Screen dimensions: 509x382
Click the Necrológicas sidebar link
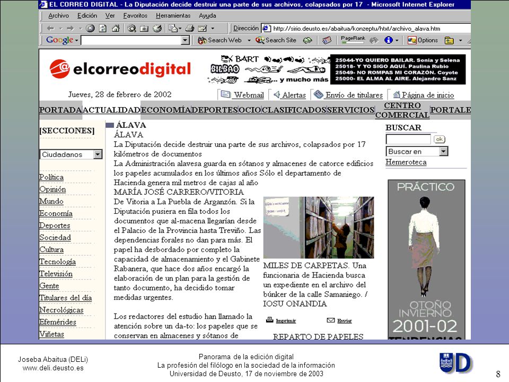pyautogui.click(x=62, y=310)
